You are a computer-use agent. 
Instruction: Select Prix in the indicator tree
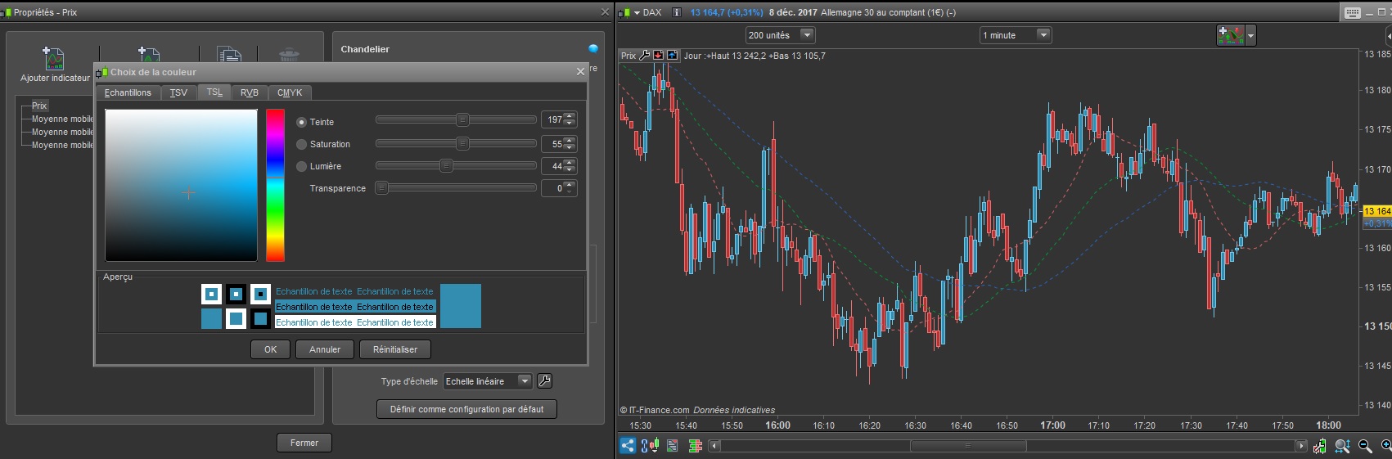click(x=39, y=106)
